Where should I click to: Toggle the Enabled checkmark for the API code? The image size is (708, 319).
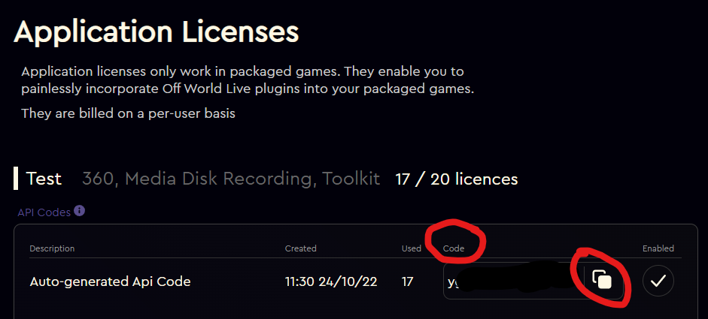[658, 281]
